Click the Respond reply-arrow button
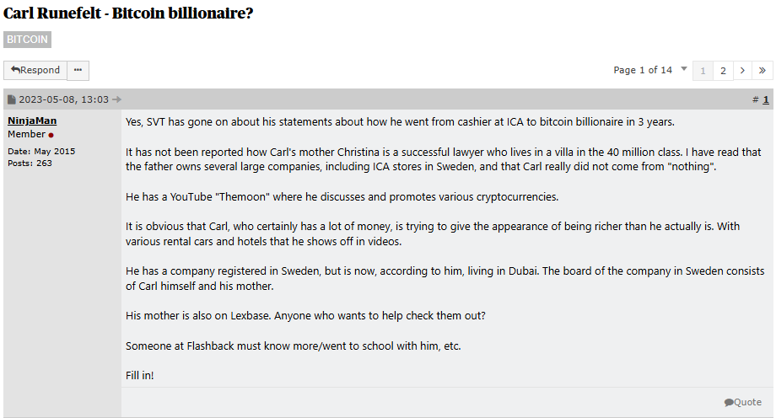This screenshot has width=776, height=418. click(35, 71)
